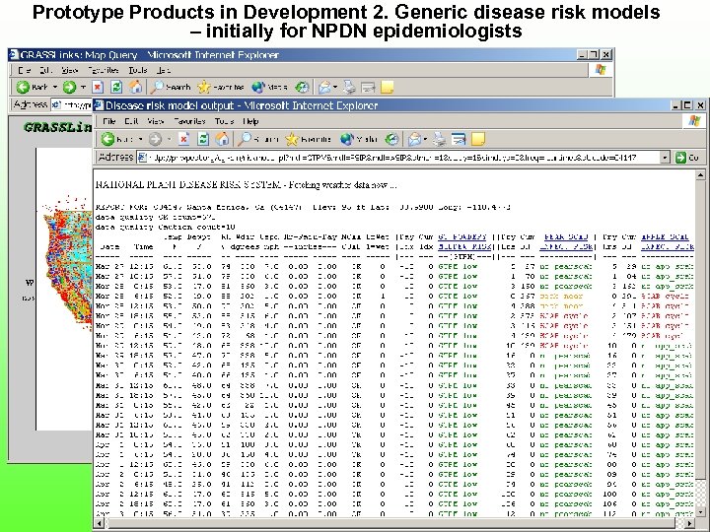Follow GC POWDERY MILDEW RISK column link
Viewport: 710px width, 532px height.
(x=465, y=241)
